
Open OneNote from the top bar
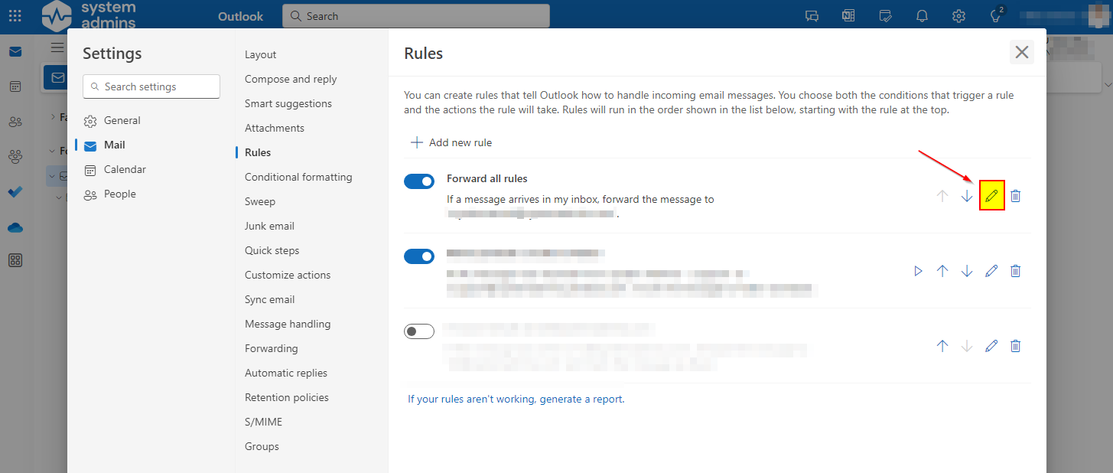pos(848,15)
